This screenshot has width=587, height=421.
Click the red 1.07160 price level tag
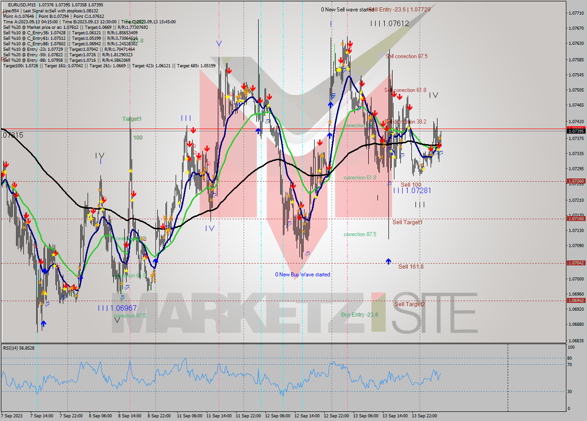click(576, 219)
